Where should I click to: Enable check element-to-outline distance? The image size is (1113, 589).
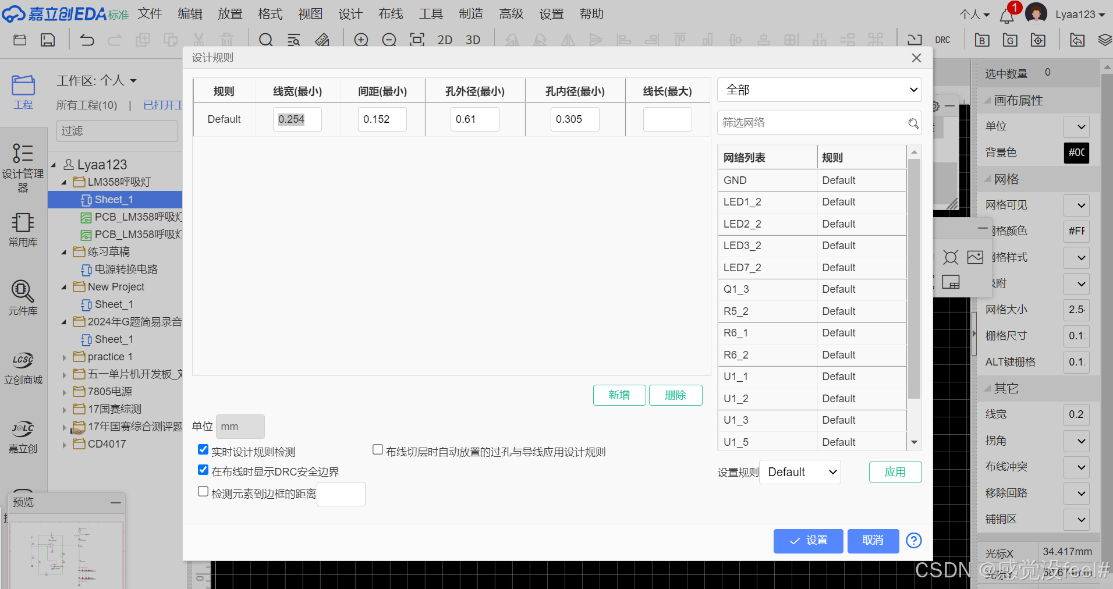203,491
